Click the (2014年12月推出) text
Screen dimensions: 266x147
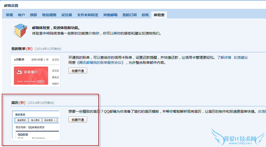click(48, 49)
